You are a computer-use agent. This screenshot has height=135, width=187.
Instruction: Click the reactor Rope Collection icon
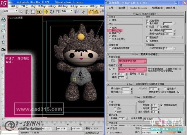coord(4,37)
